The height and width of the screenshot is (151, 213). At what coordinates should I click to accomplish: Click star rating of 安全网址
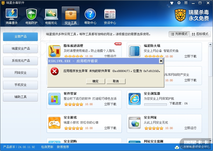pyautogui.click(x=154, y=128)
